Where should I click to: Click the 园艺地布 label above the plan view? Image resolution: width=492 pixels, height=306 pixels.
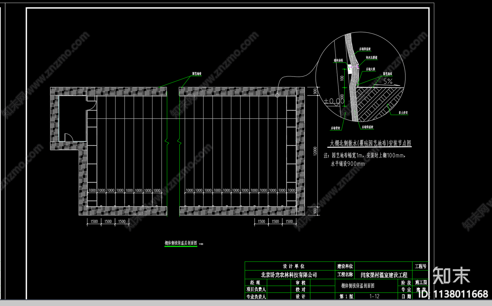(197, 74)
